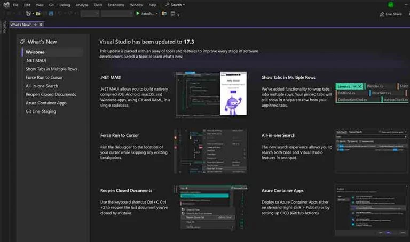Open the Extensions menu

click(x=116, y=5)
